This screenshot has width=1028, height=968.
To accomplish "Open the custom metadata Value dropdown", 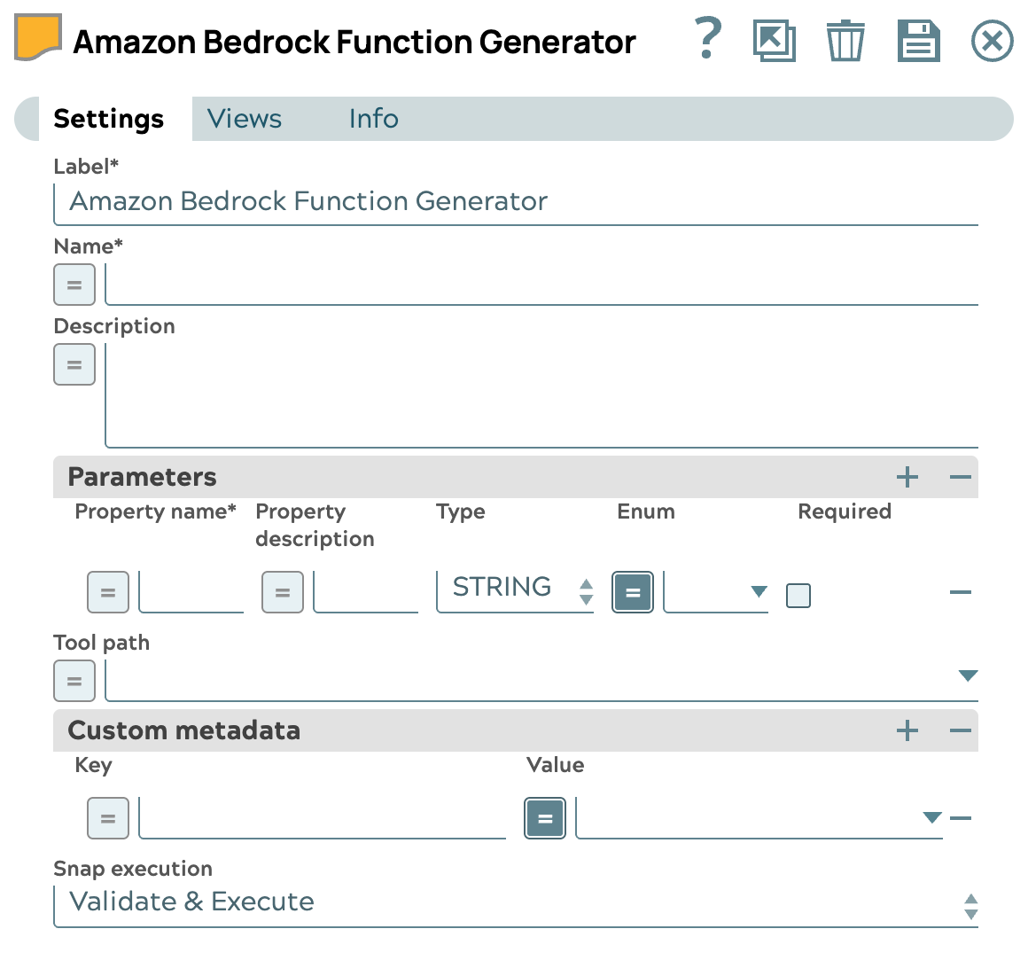I will [931, 817].
